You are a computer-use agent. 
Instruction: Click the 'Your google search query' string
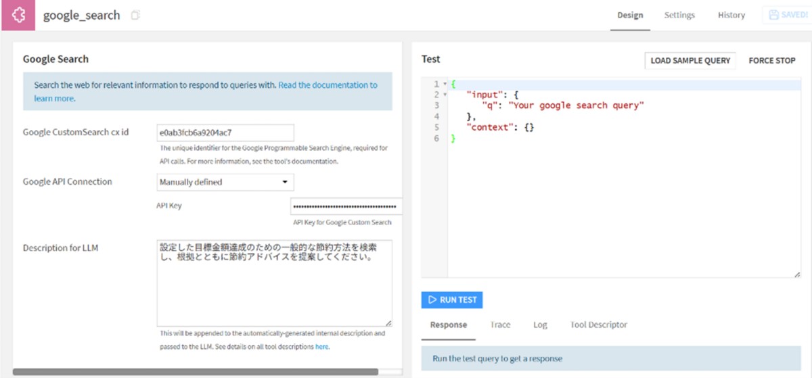[576, 105]
